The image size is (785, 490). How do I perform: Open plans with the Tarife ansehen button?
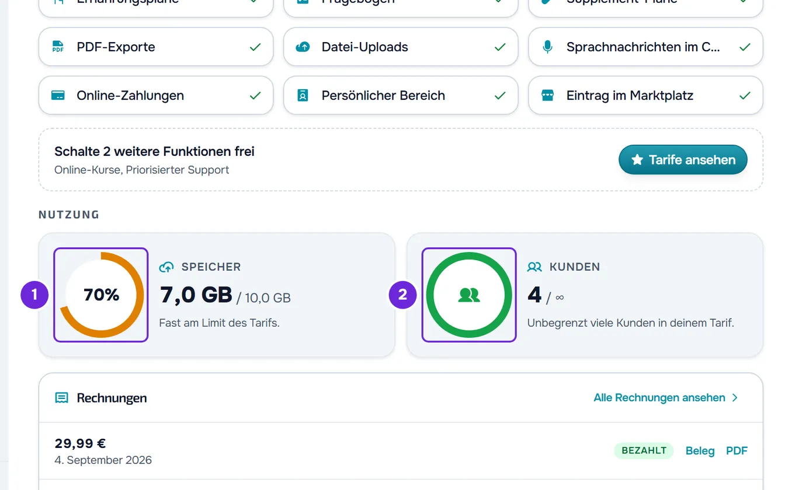[x=683, y=160]
